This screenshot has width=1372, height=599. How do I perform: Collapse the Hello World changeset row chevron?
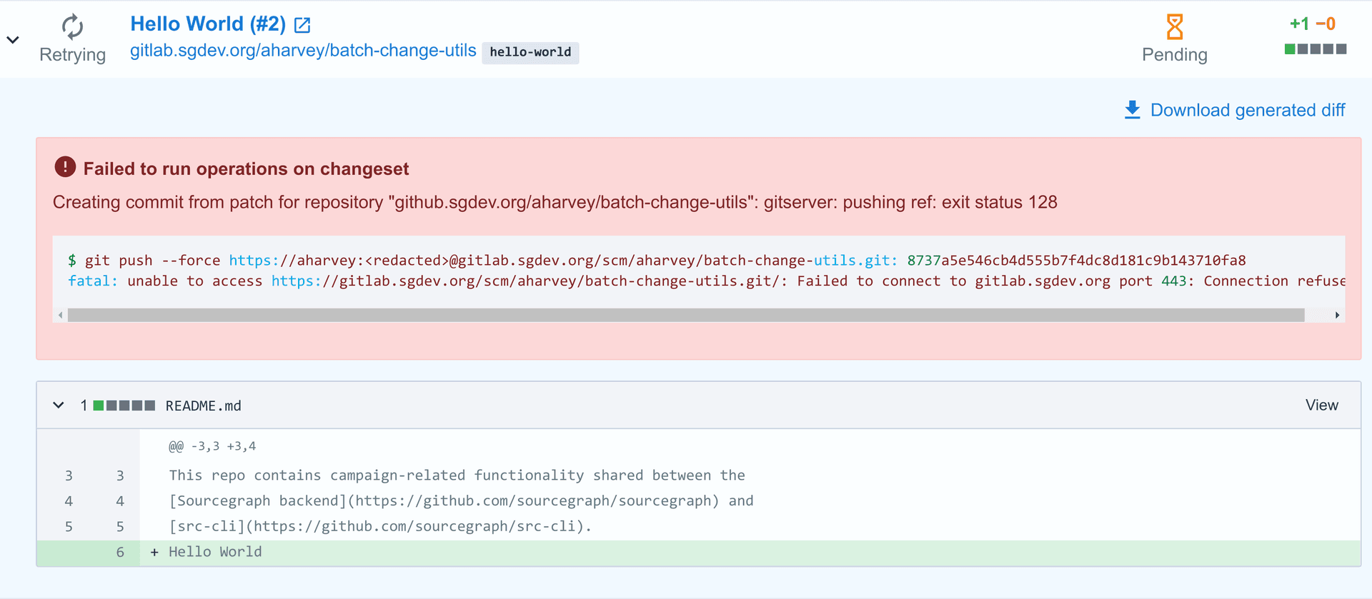tap(13, 40)
